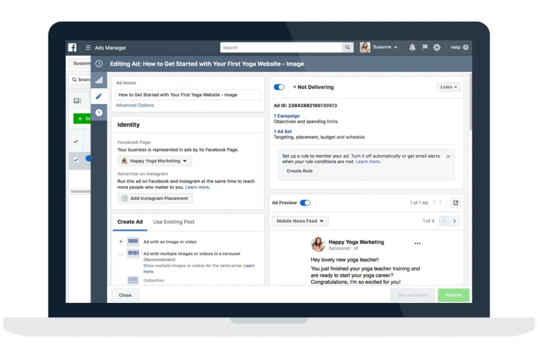Screen dimensions: 538x359
Task: Click the Create Rule button
Action: pos(299,171)
